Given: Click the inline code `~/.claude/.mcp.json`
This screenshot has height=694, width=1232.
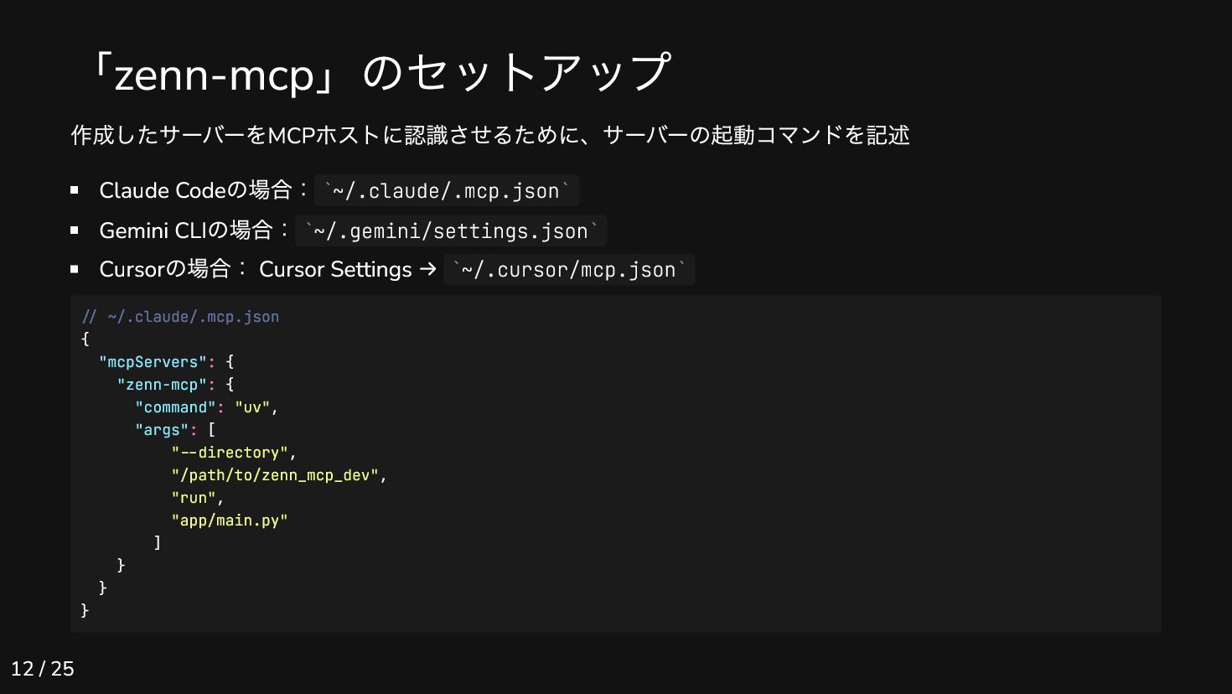Looking at the screenshot, I should [447, 191].
